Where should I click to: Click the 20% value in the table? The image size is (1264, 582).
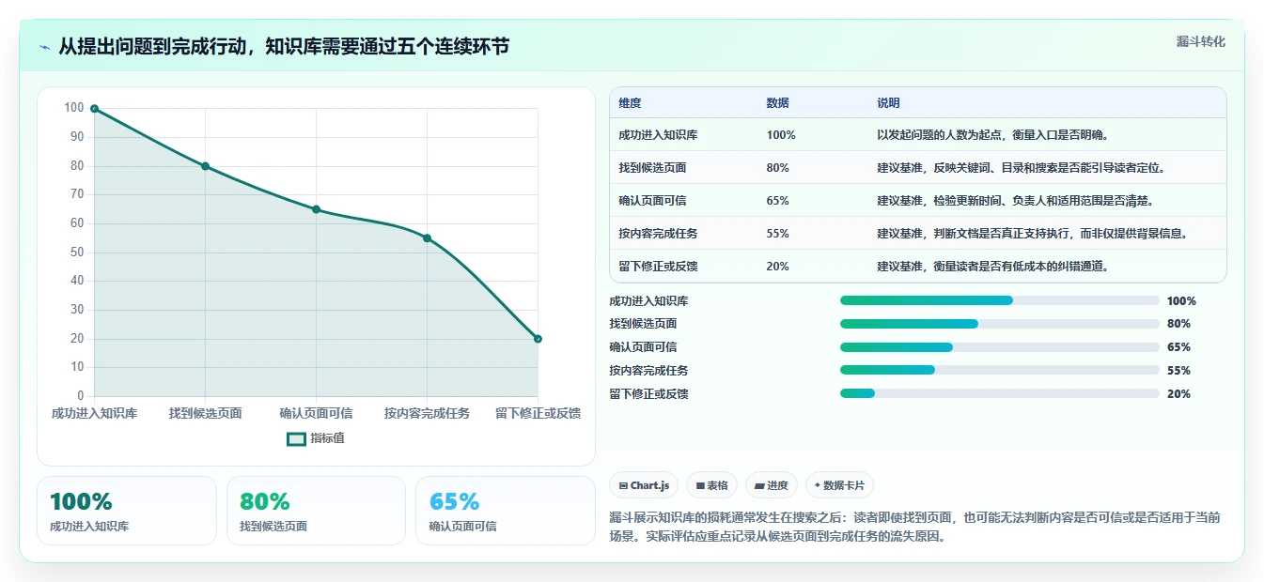(777, 267)
